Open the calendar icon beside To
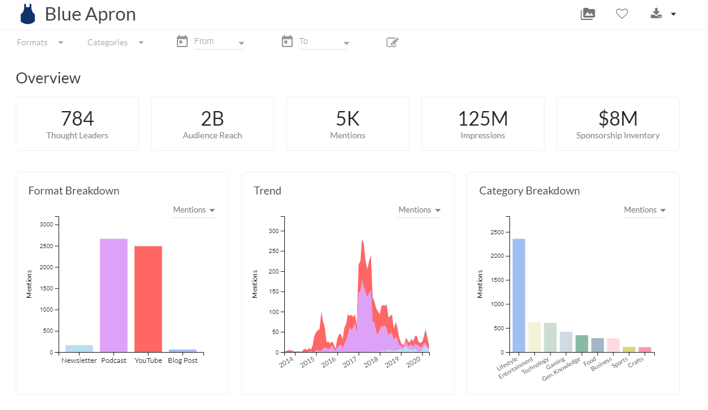The width and height of the screenshot is (708, 410). point(287,42)
